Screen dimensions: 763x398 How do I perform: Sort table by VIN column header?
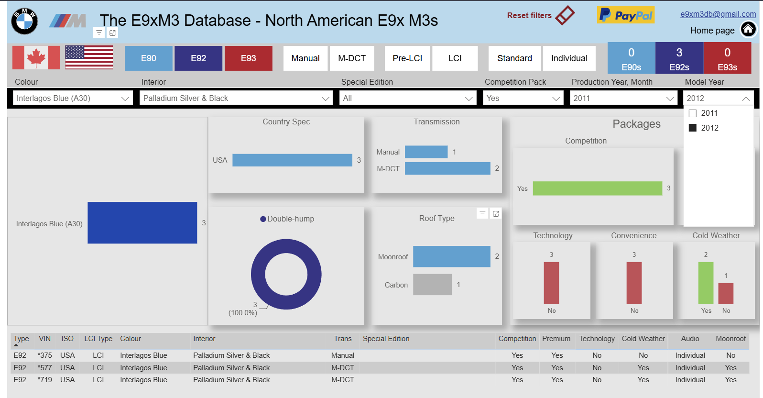click(x=44, y=339)
